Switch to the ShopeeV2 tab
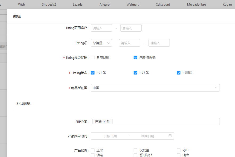 (x=49, y=5)
